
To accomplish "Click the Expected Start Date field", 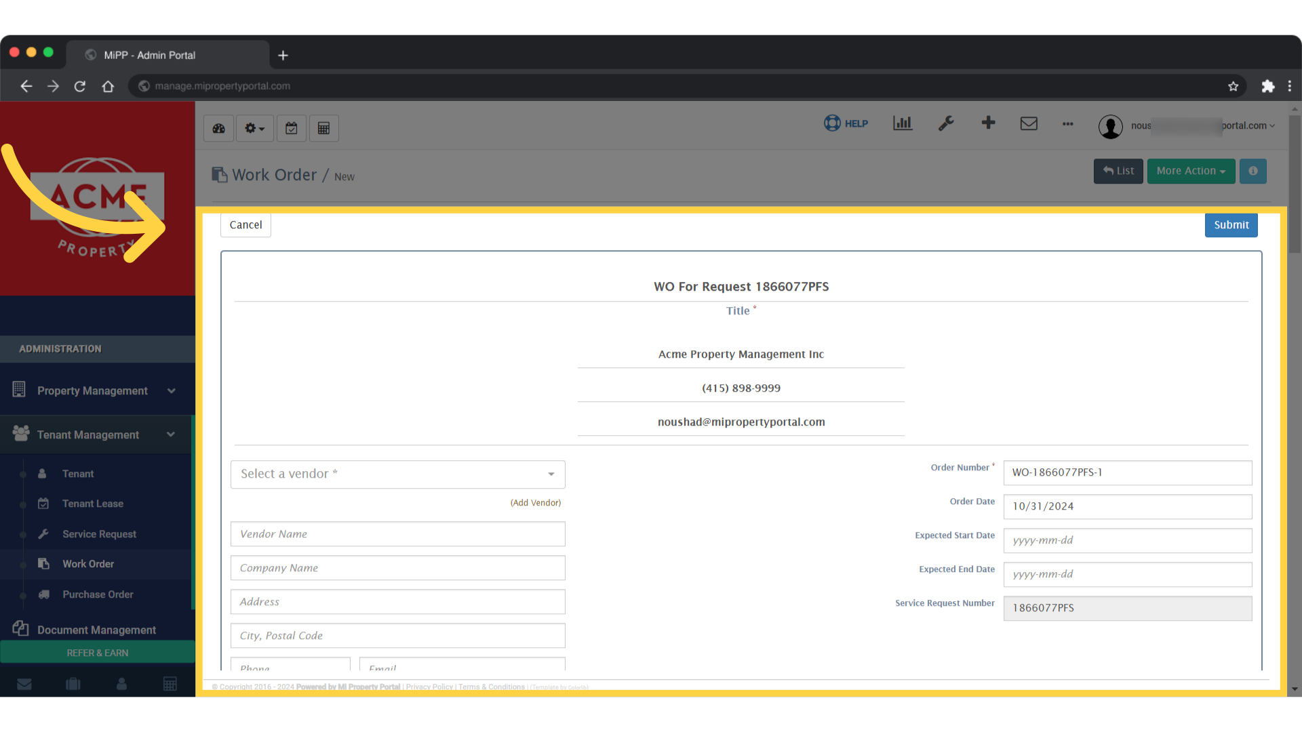I will coord(1126,540).
